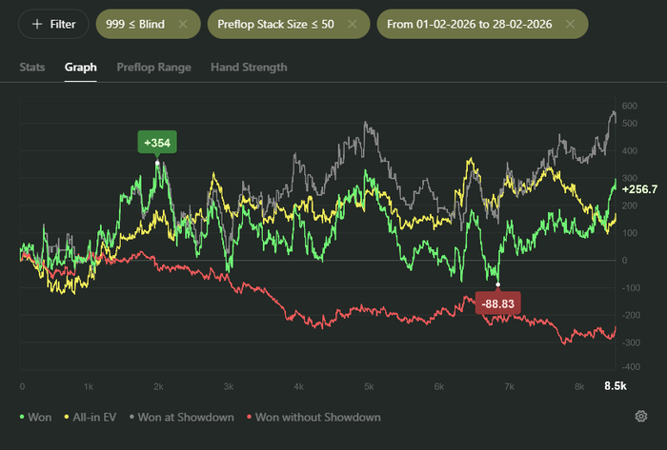Image resolution: width=667 pixels, height=450 pixels.
Task: Click the +256.7 final value label
Action: 639,189
